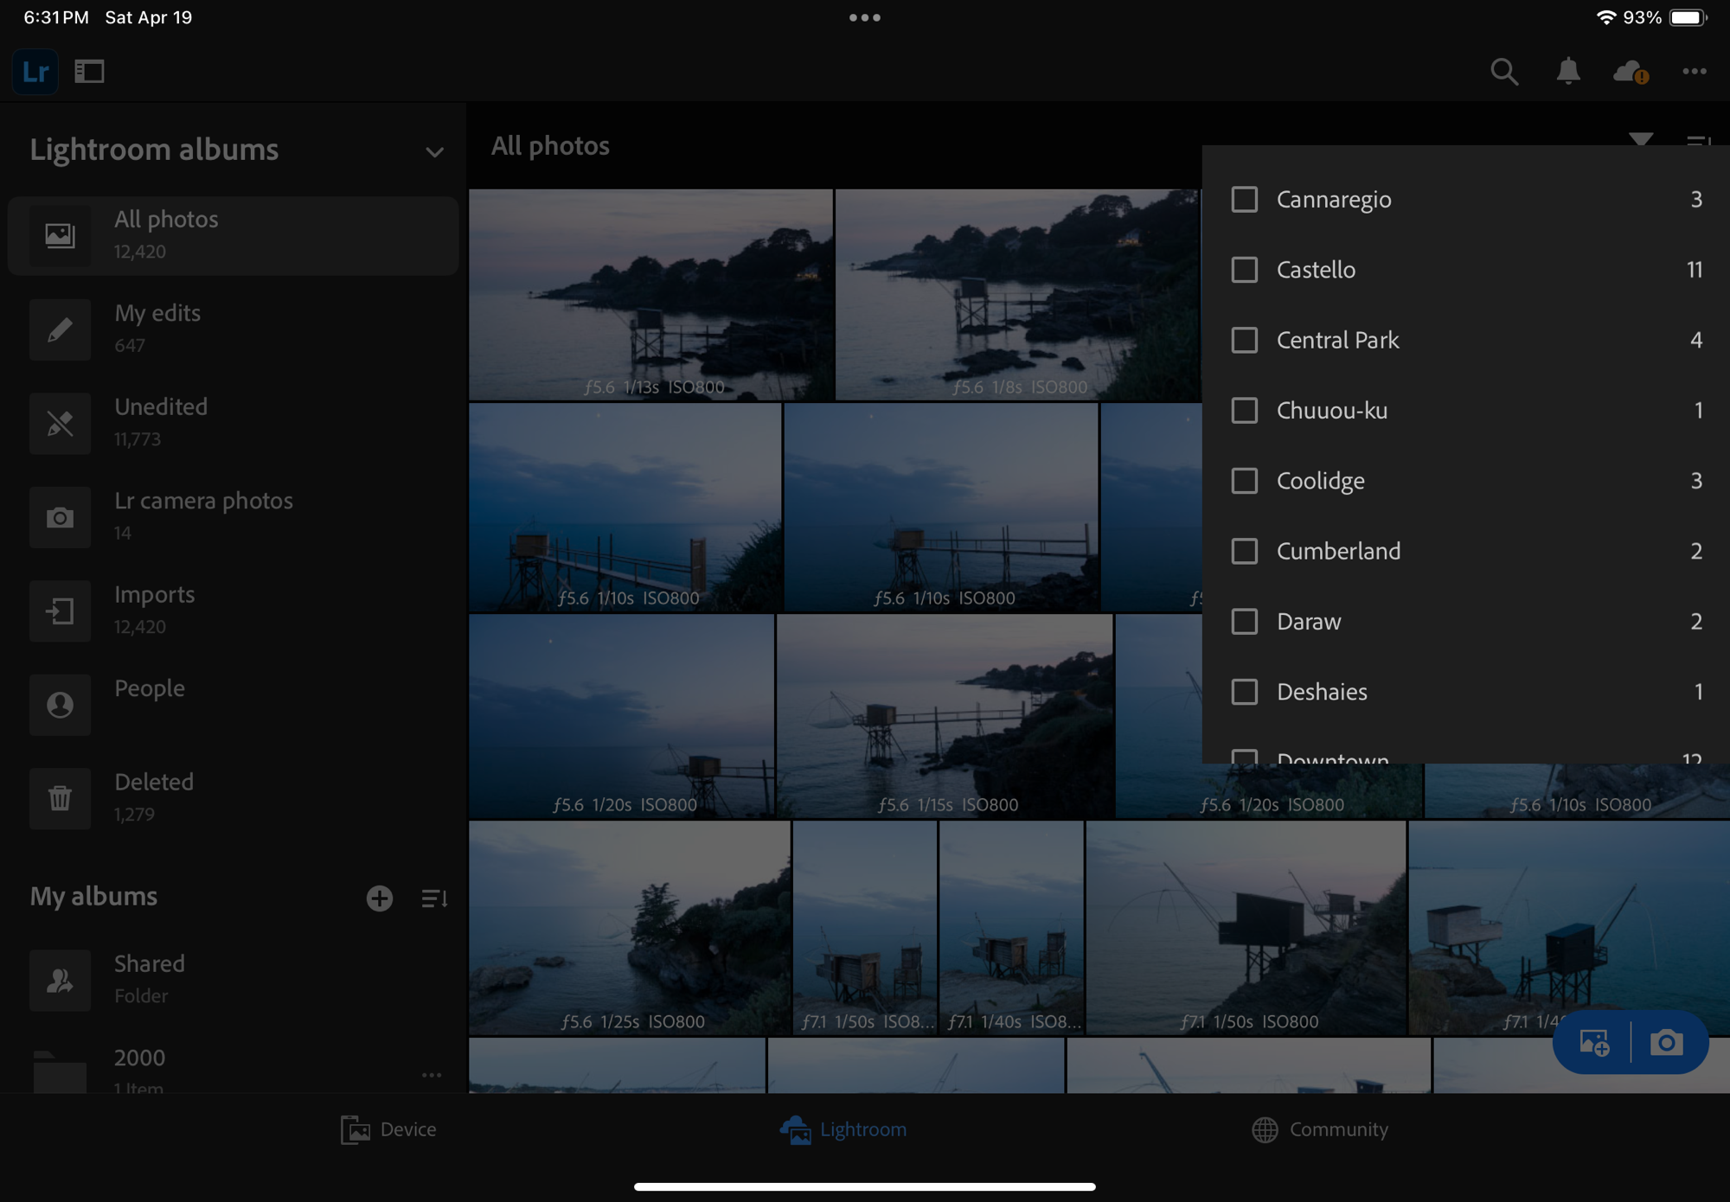Open the search magnifier icon
This screenshot has width=1730, height=1202.
(1504, 71)
